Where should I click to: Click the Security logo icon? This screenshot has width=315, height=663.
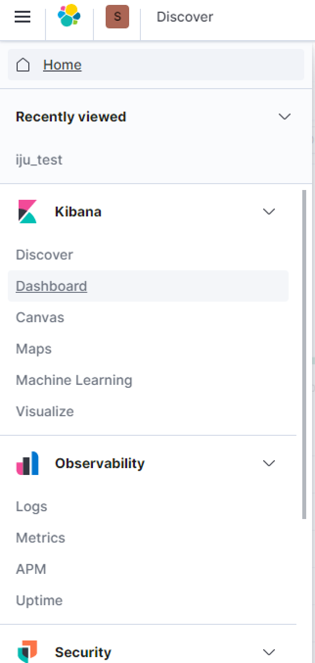(27, 652)
